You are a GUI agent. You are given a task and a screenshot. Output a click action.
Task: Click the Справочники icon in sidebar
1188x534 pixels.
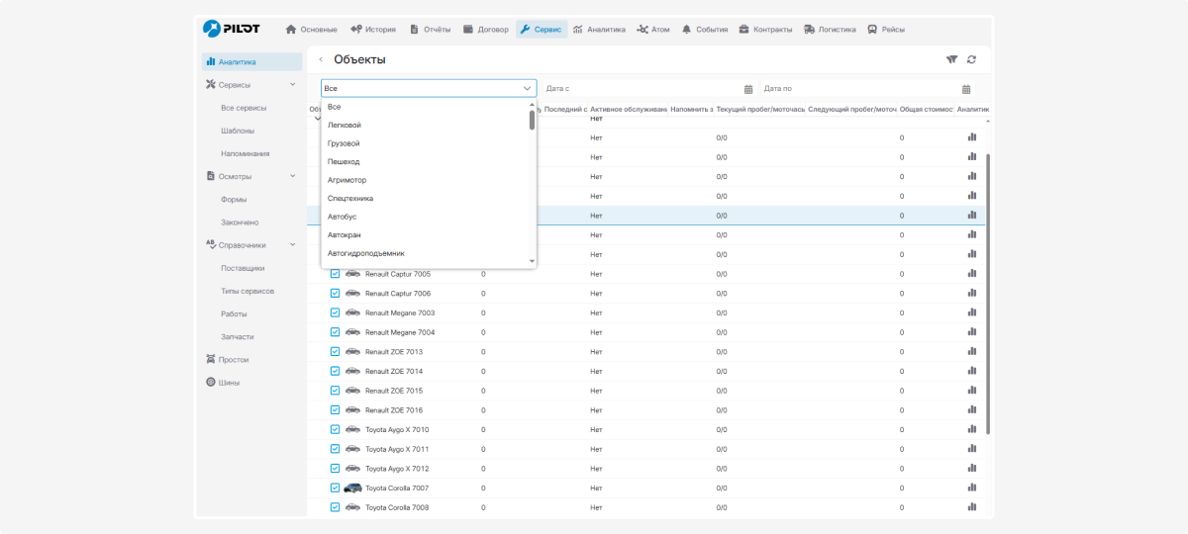coord(210,244)
